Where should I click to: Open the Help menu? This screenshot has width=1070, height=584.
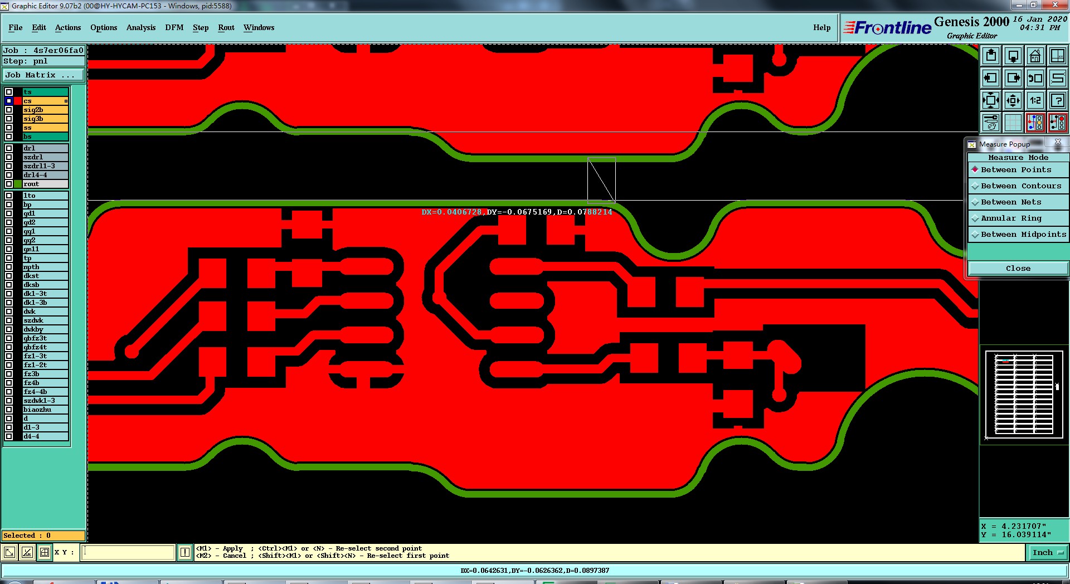tap(821, 27)
